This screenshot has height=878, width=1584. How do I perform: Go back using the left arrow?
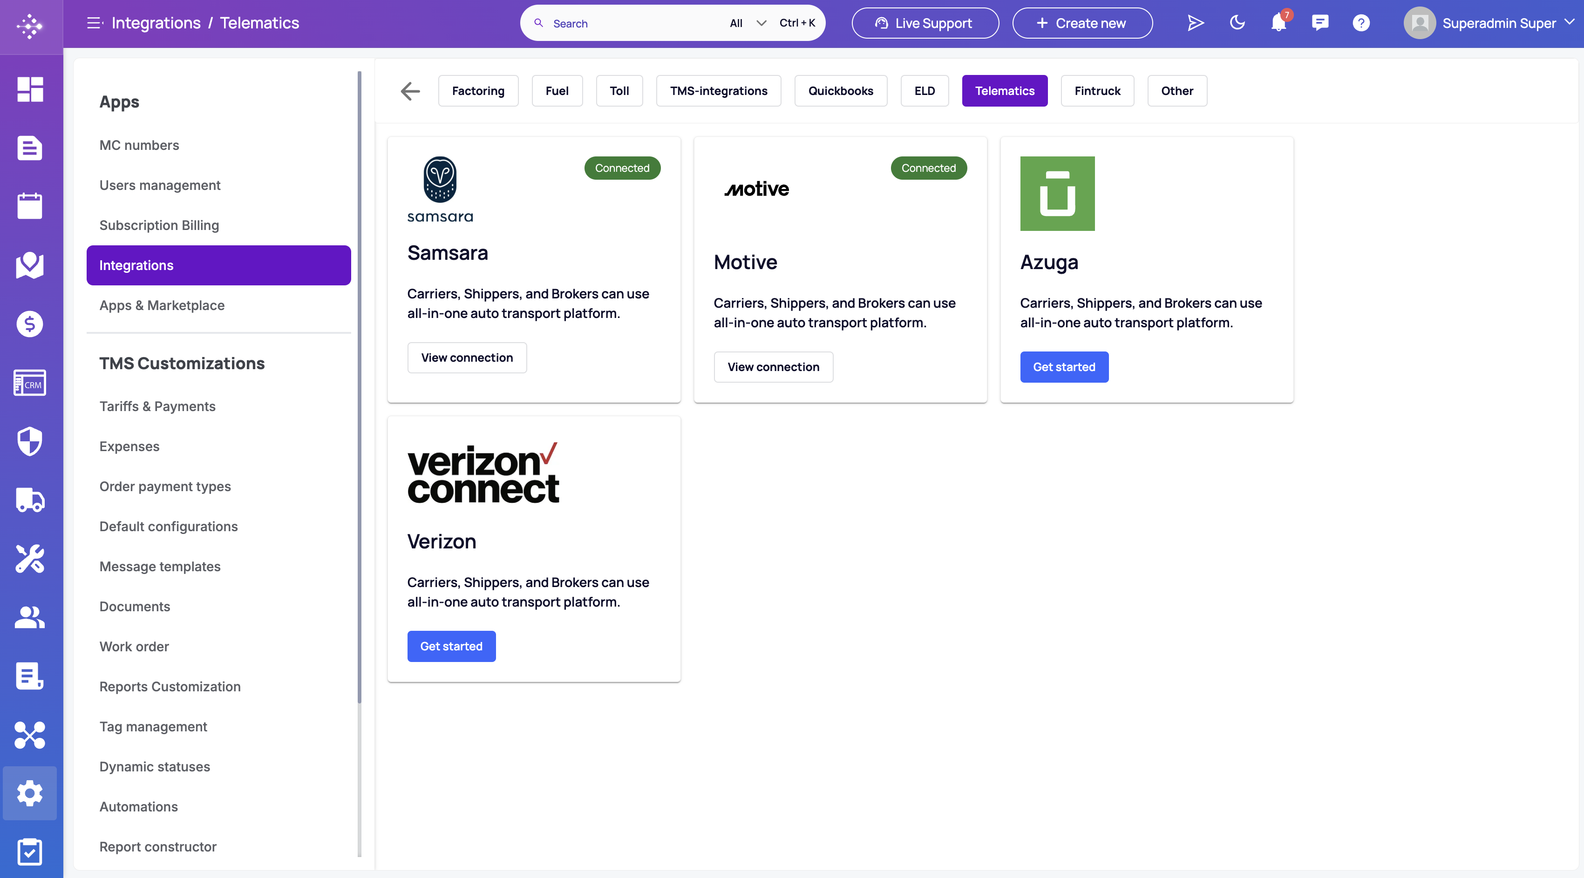(x=410, y=91)
